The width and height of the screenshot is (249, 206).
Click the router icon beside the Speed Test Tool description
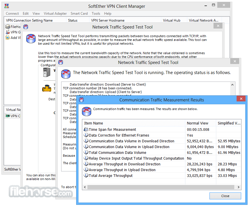pos(31,39)
